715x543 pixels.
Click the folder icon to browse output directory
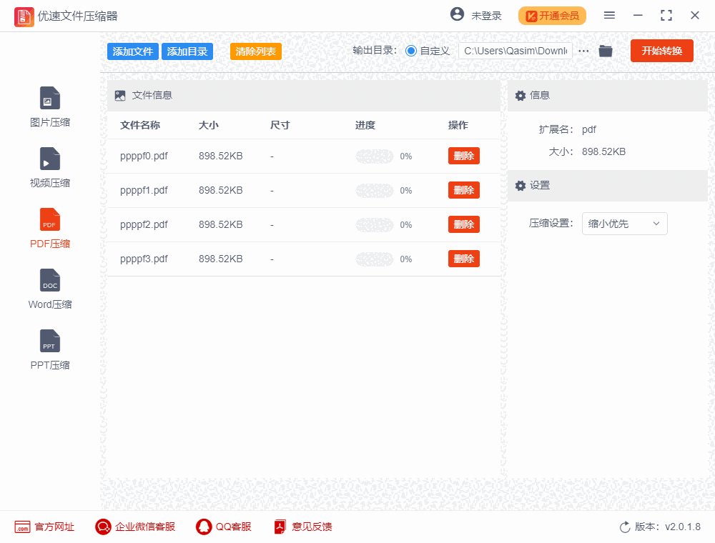click(605, 51)
